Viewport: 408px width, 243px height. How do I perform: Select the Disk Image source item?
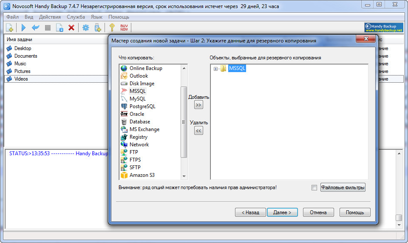coord(142,84)
